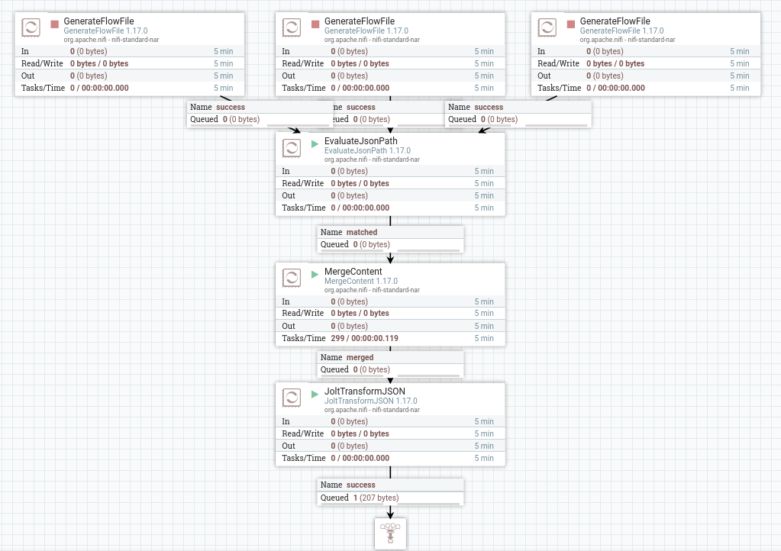Click the org.apache.nifi bundle text on JoltTransformJSON
The image size is (781, 551).
[x=372, y=410]
